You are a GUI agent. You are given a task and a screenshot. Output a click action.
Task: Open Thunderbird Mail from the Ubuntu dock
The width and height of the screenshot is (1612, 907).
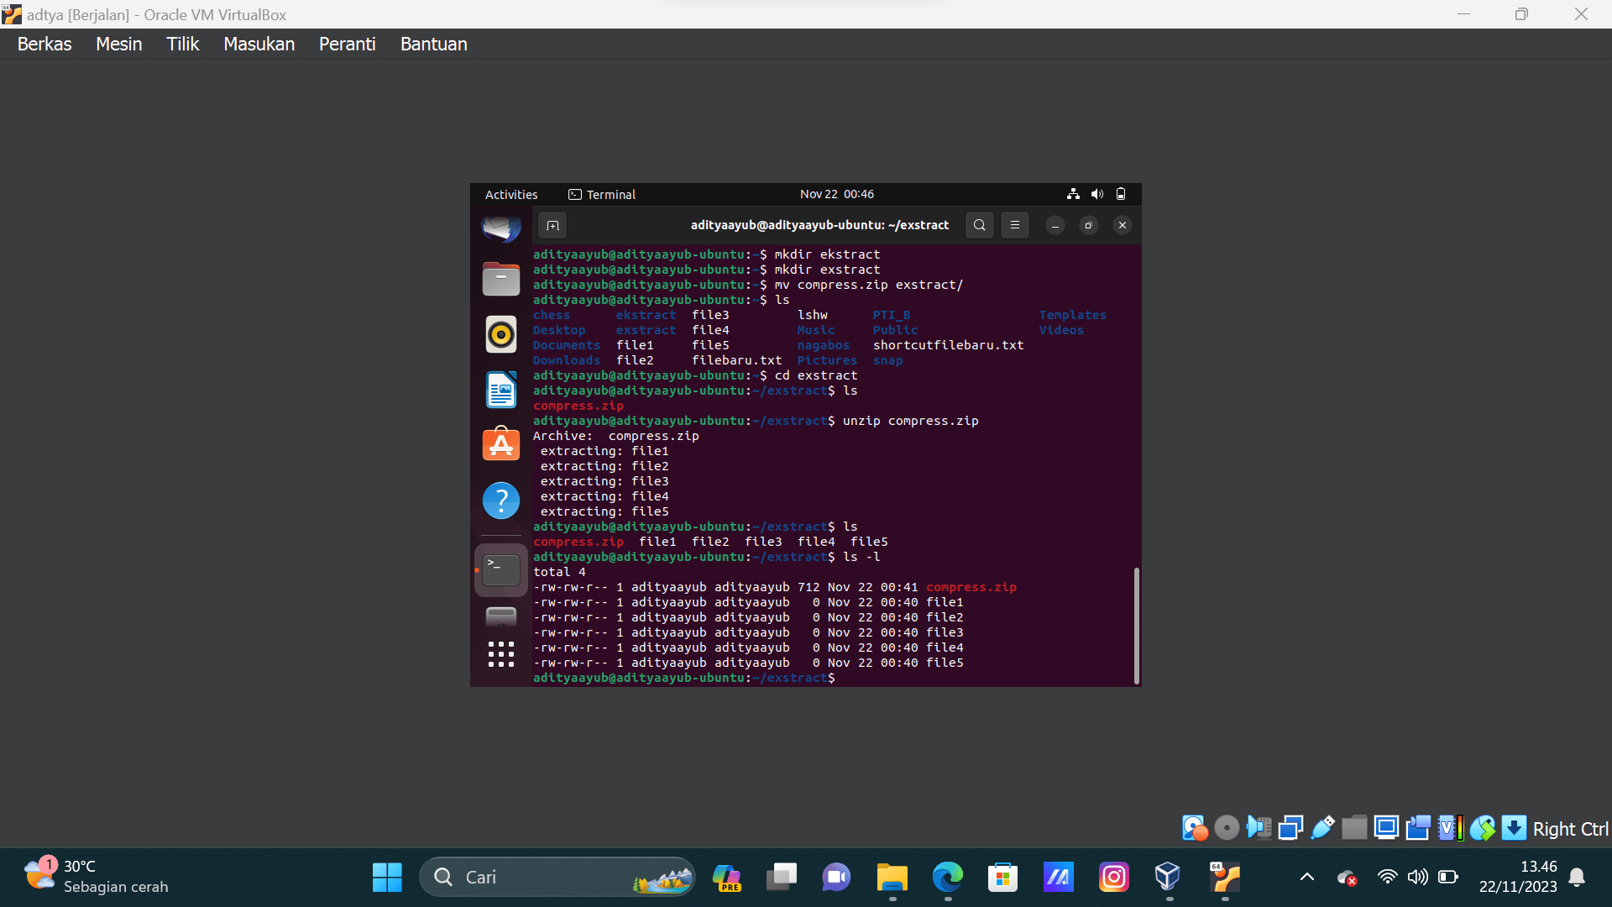(501, 227)
